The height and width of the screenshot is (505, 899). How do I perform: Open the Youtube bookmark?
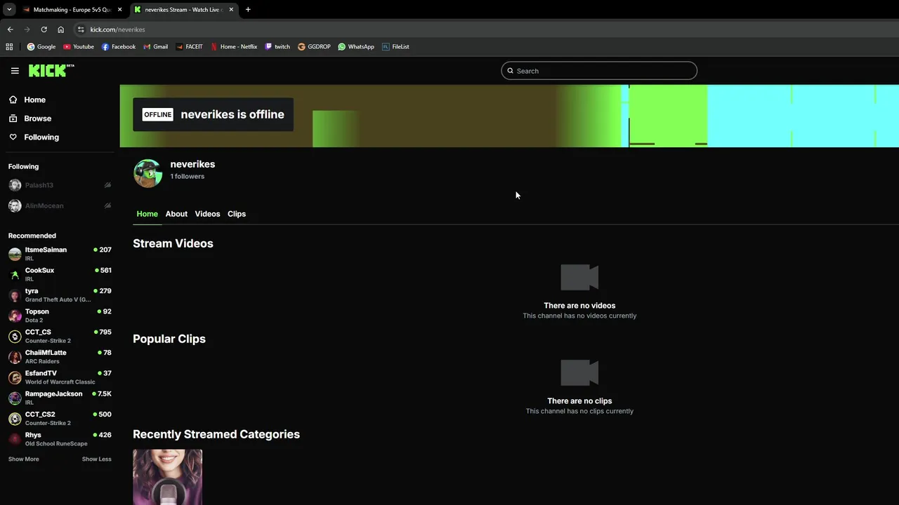(79, 47)
